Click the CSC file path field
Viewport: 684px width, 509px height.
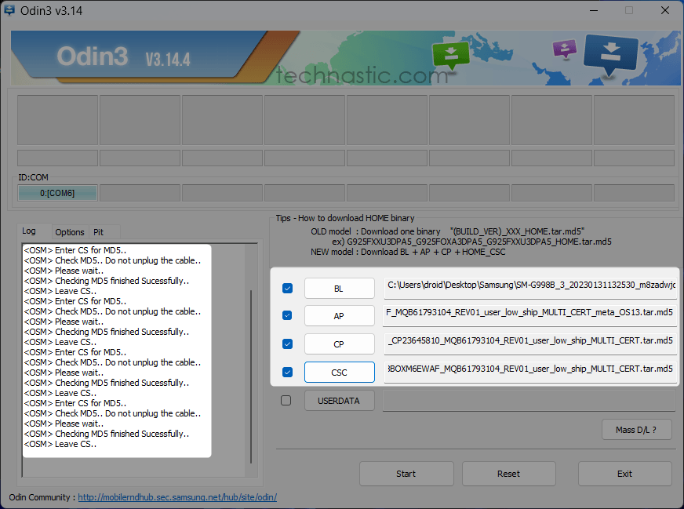(530, 372)
